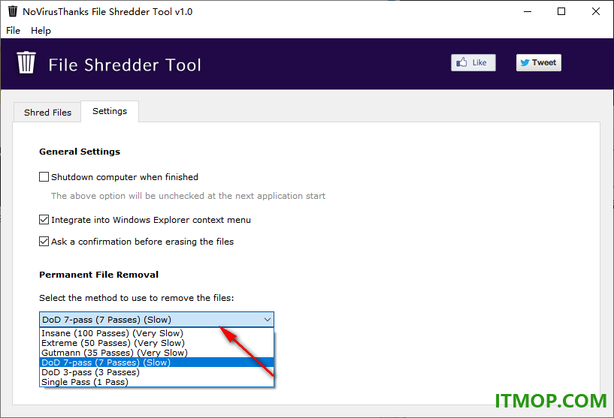
Task: Choose DoD 3-pass (3 Passes) option
Action: [156, 372]
